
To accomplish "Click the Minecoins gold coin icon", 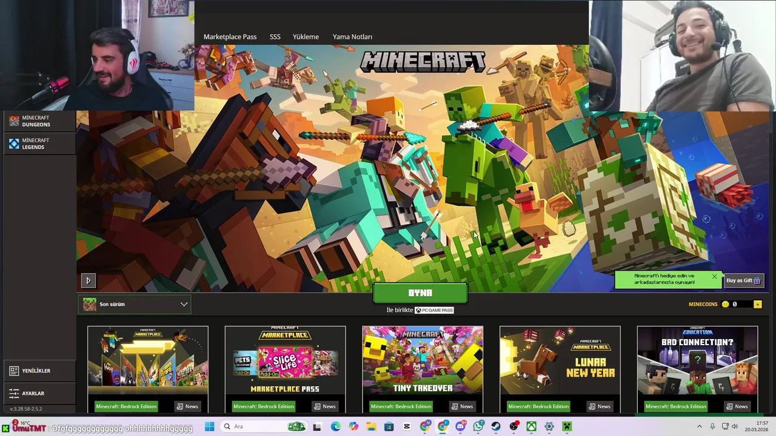I will pos(725,304).
